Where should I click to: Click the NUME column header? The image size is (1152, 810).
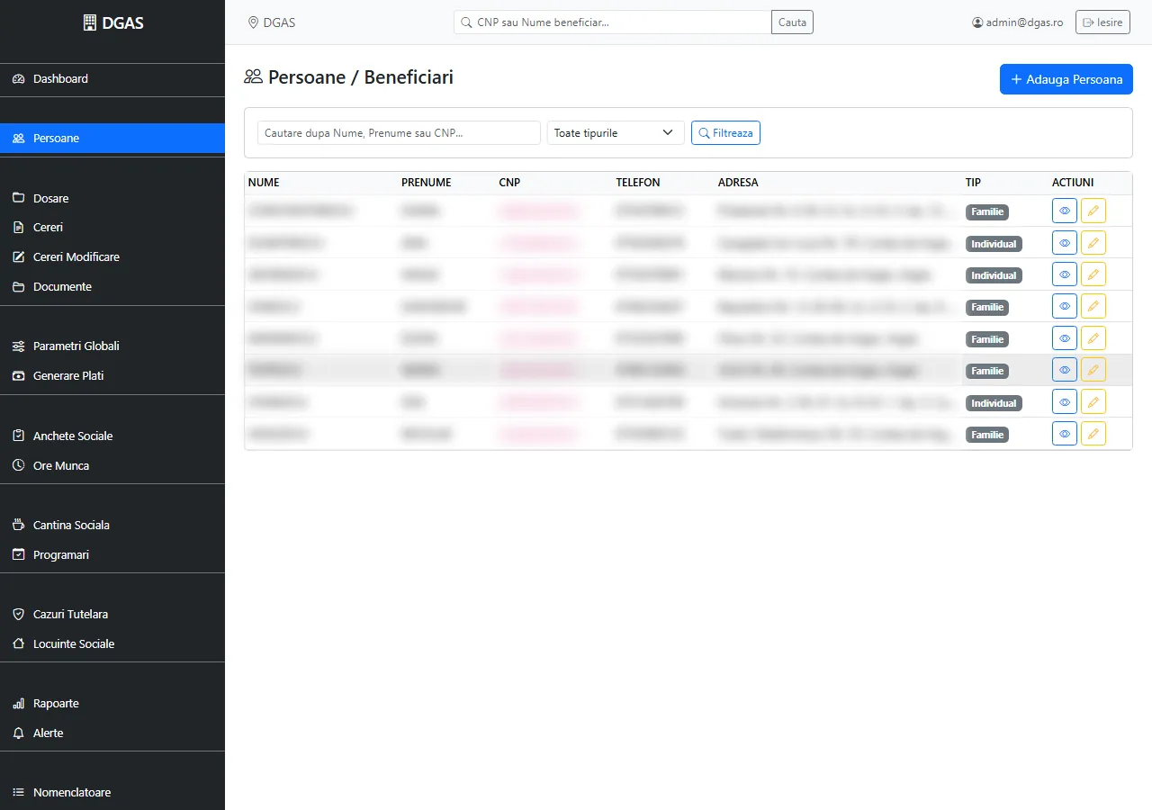pos(264,183)
